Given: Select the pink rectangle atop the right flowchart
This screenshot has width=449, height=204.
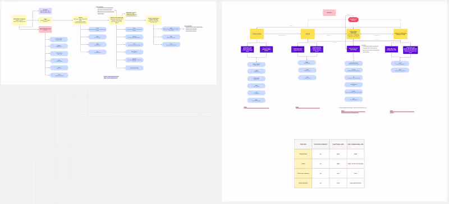Looking at the screenshot, I should (x=329, y=12).
